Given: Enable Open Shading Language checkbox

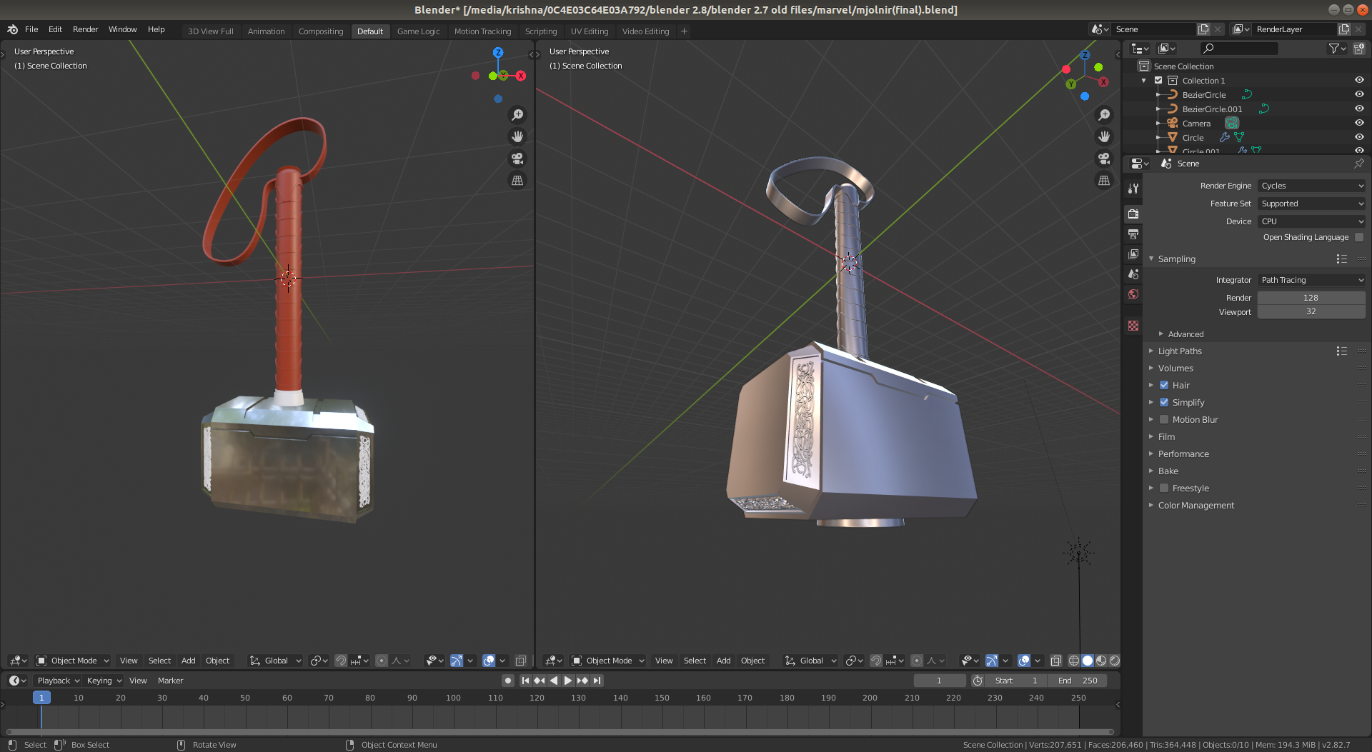Looking at the screenshot, I should (x=1359, y=237).
